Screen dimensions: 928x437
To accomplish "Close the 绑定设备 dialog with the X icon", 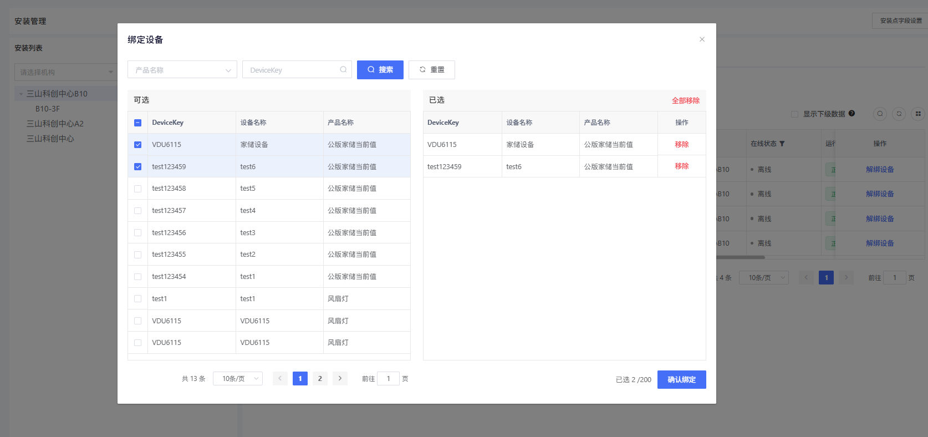I will 702,39.
